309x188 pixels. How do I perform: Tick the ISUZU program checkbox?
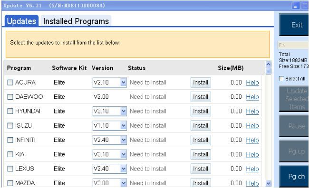(x=10, y=126)
